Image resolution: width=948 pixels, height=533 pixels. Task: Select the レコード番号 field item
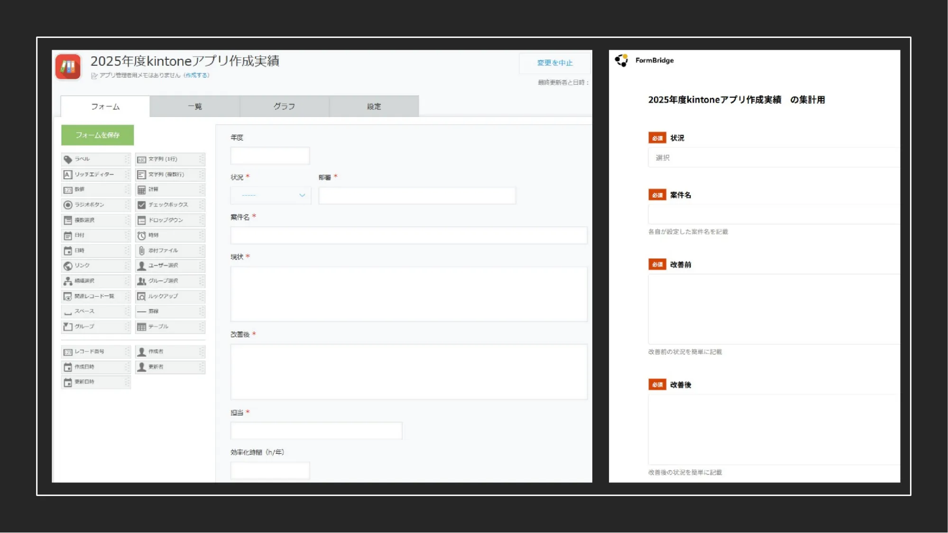pyautogui.click(x=96, y=352)
